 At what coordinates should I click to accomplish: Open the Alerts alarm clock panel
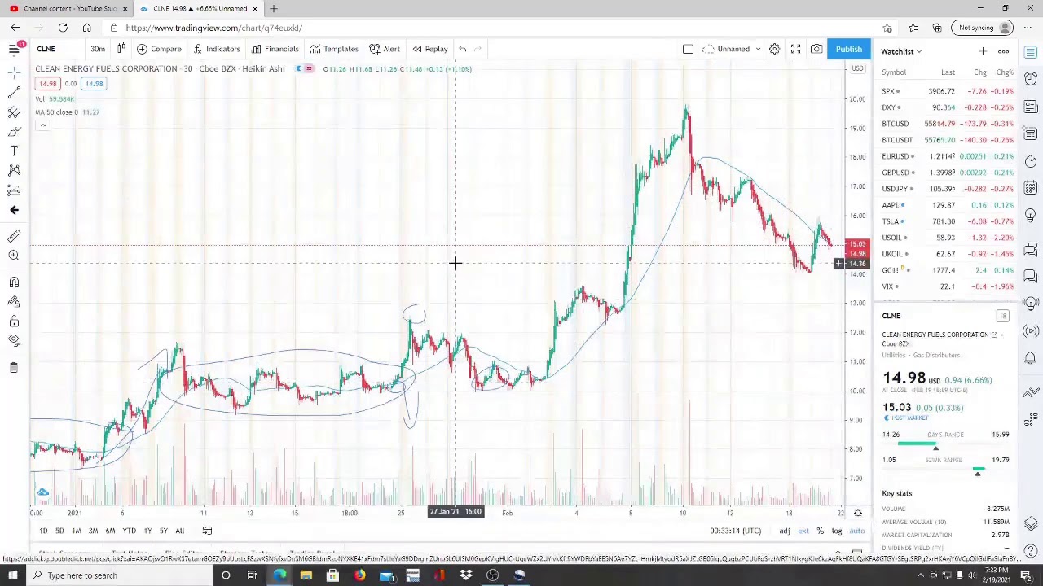1031,80
